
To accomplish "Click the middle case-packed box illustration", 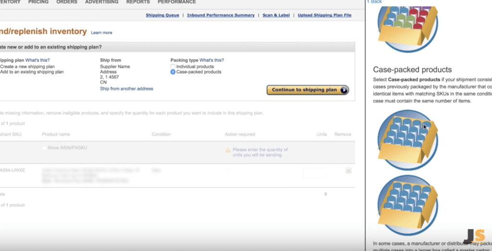I will [407, 140].
